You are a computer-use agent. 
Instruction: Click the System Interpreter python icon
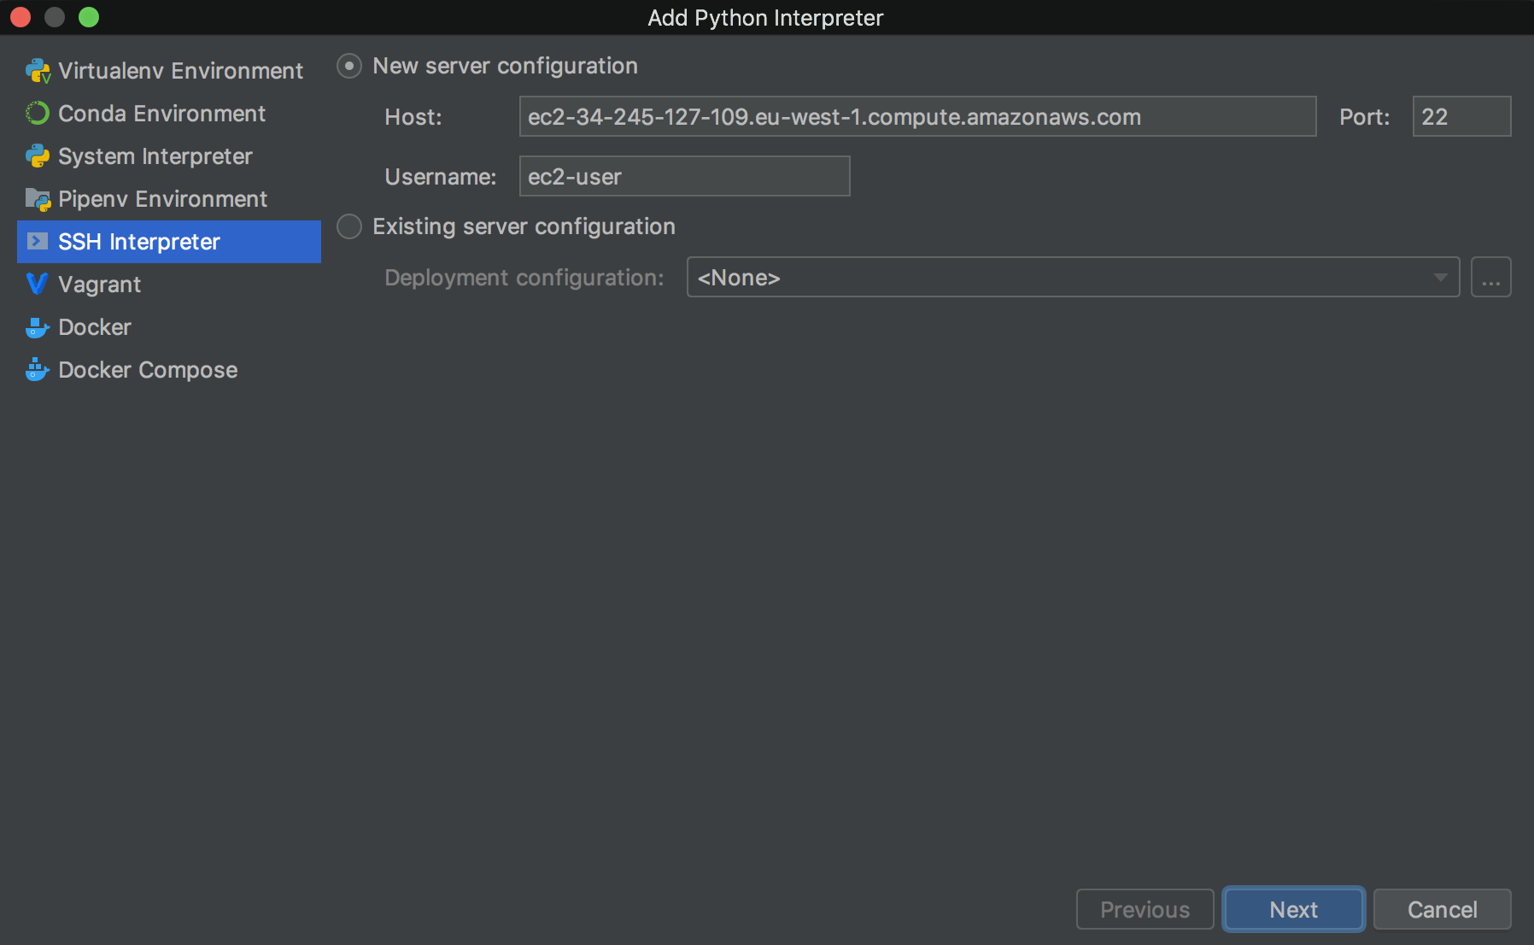tap(38, 156)
